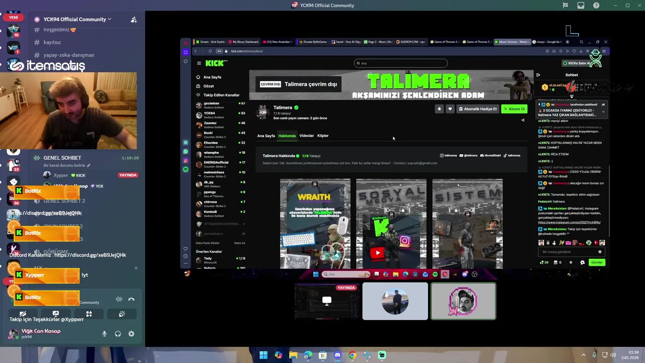Open the Efsurdee followed channel

tap(221, 144)
